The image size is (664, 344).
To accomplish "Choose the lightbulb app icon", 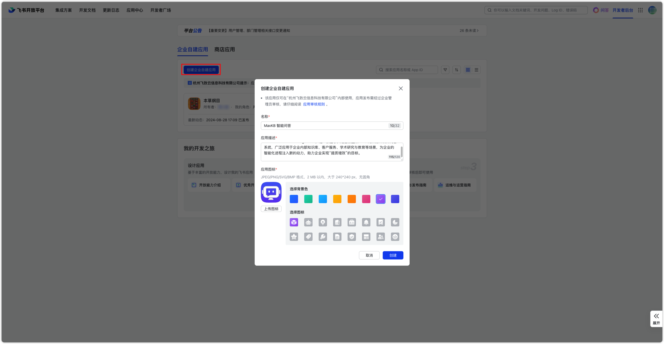I will point(323,222).
